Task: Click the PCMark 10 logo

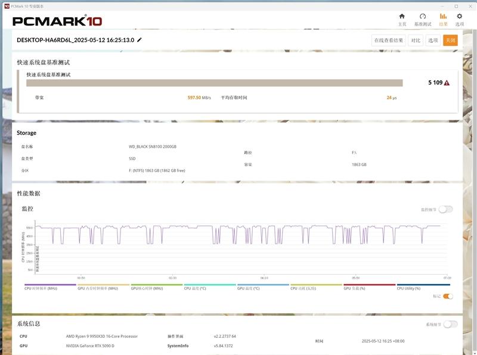Action: pos(57,21)
